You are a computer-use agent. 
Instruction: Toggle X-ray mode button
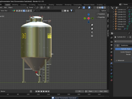click(x=95, y=8)
